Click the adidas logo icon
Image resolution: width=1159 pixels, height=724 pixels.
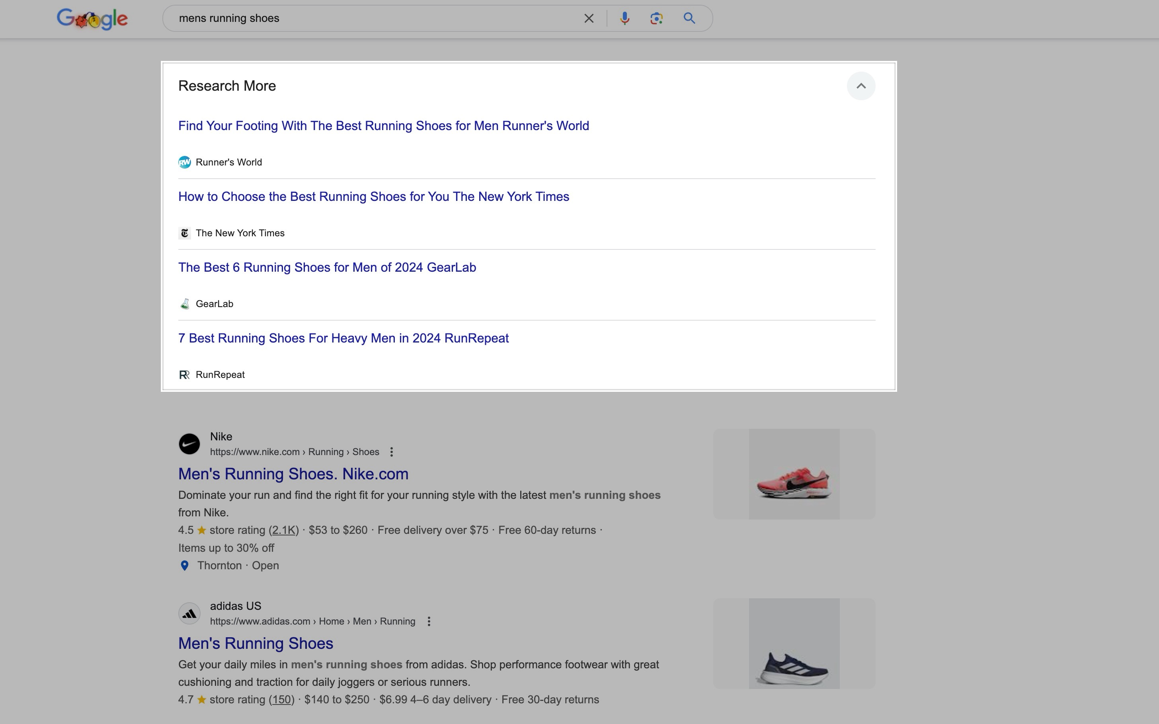[x=189, y=613]
